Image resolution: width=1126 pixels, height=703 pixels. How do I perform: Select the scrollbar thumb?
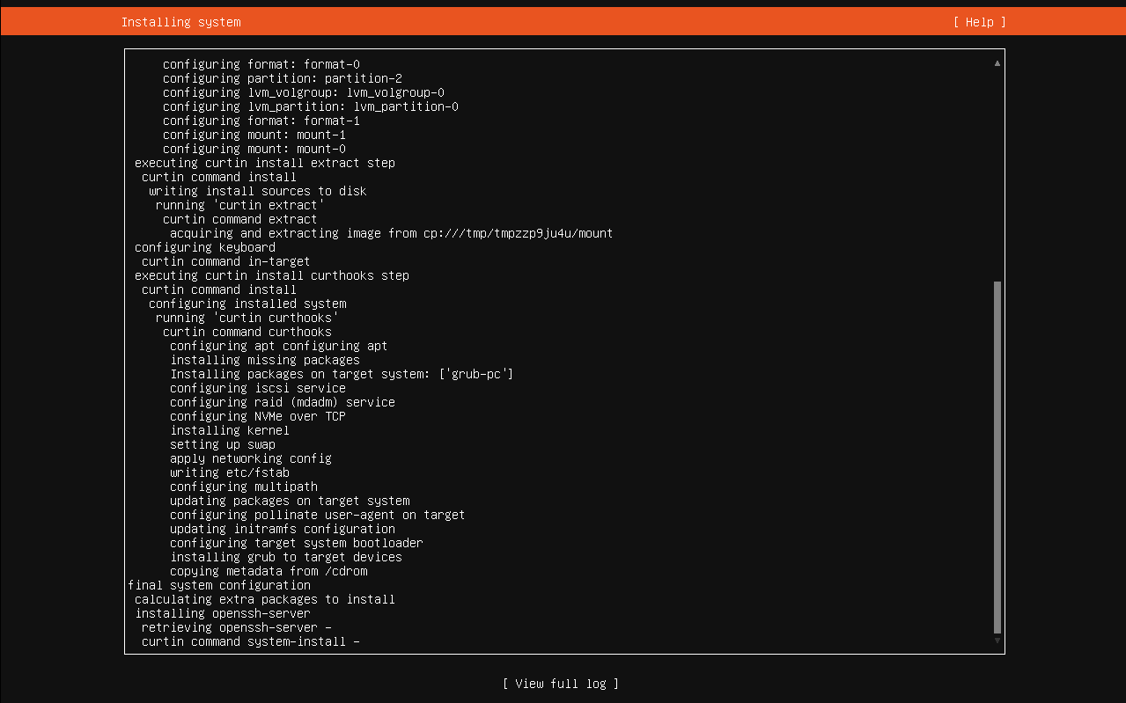point(996,458)
